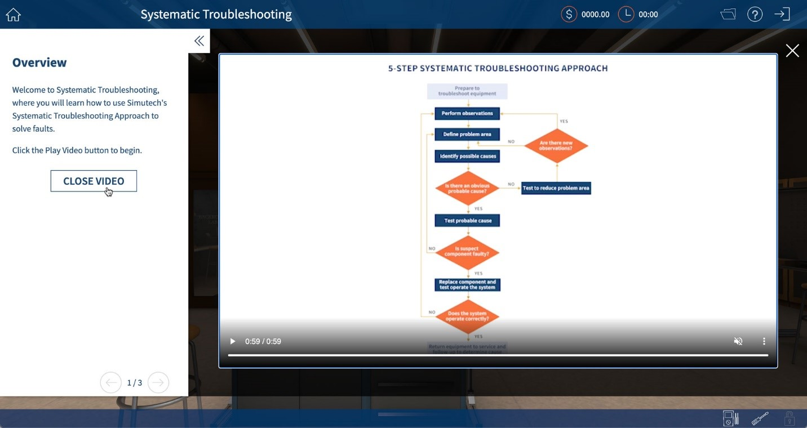807x428 pixels.
Task: Open video more options menu
Action: tap(764, 341)
